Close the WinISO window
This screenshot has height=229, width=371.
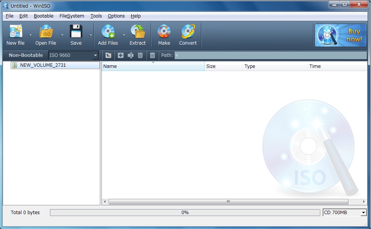pos(359,5)
